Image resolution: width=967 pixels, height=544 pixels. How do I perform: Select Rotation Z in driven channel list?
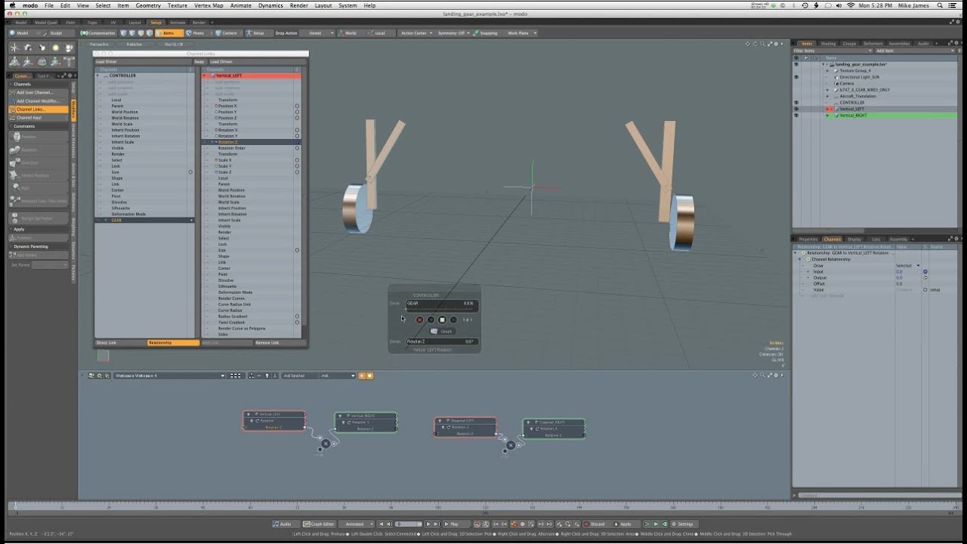tap(249, 142)
